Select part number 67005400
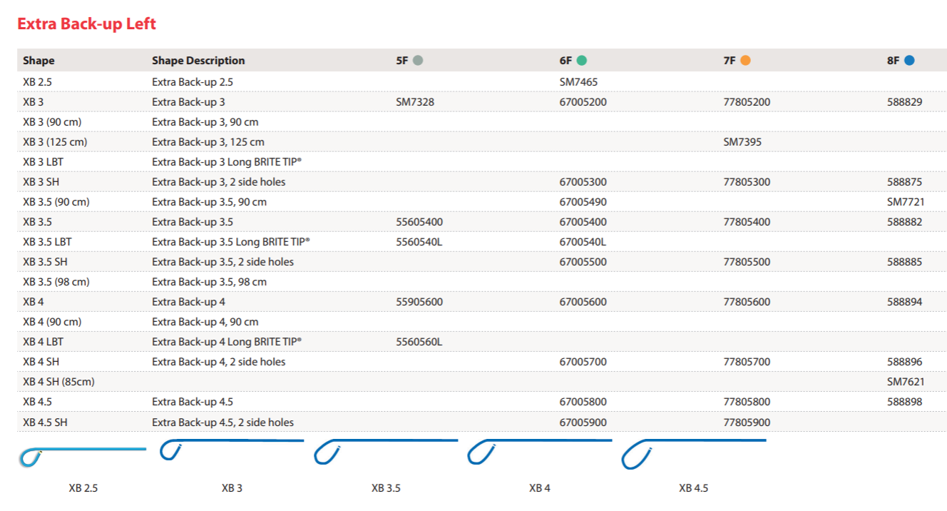 [x=583, y=222]
